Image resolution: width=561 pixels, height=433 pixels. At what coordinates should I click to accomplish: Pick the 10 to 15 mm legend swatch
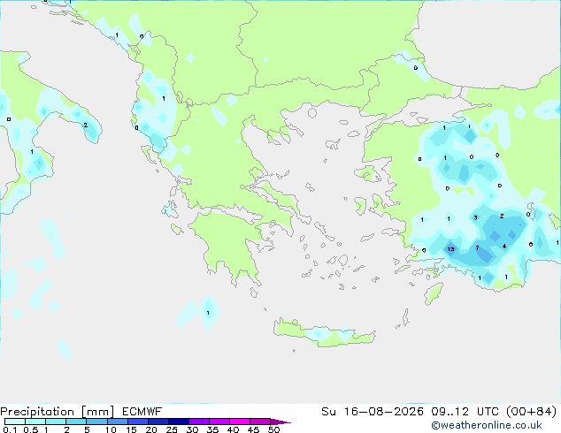pos(117,422)
